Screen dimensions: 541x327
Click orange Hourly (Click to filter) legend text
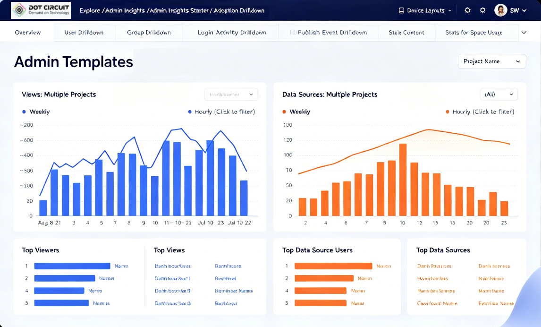(x=483, y=112)
